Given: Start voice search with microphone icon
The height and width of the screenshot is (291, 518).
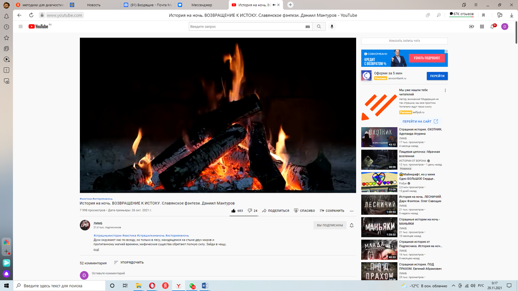Looking at the screenshot, I should click(x=332, y=26).
